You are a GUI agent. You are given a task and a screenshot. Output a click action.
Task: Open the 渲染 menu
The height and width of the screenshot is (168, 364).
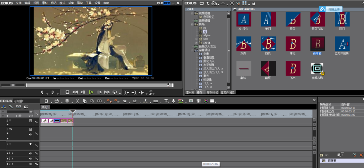coord(80,3)
